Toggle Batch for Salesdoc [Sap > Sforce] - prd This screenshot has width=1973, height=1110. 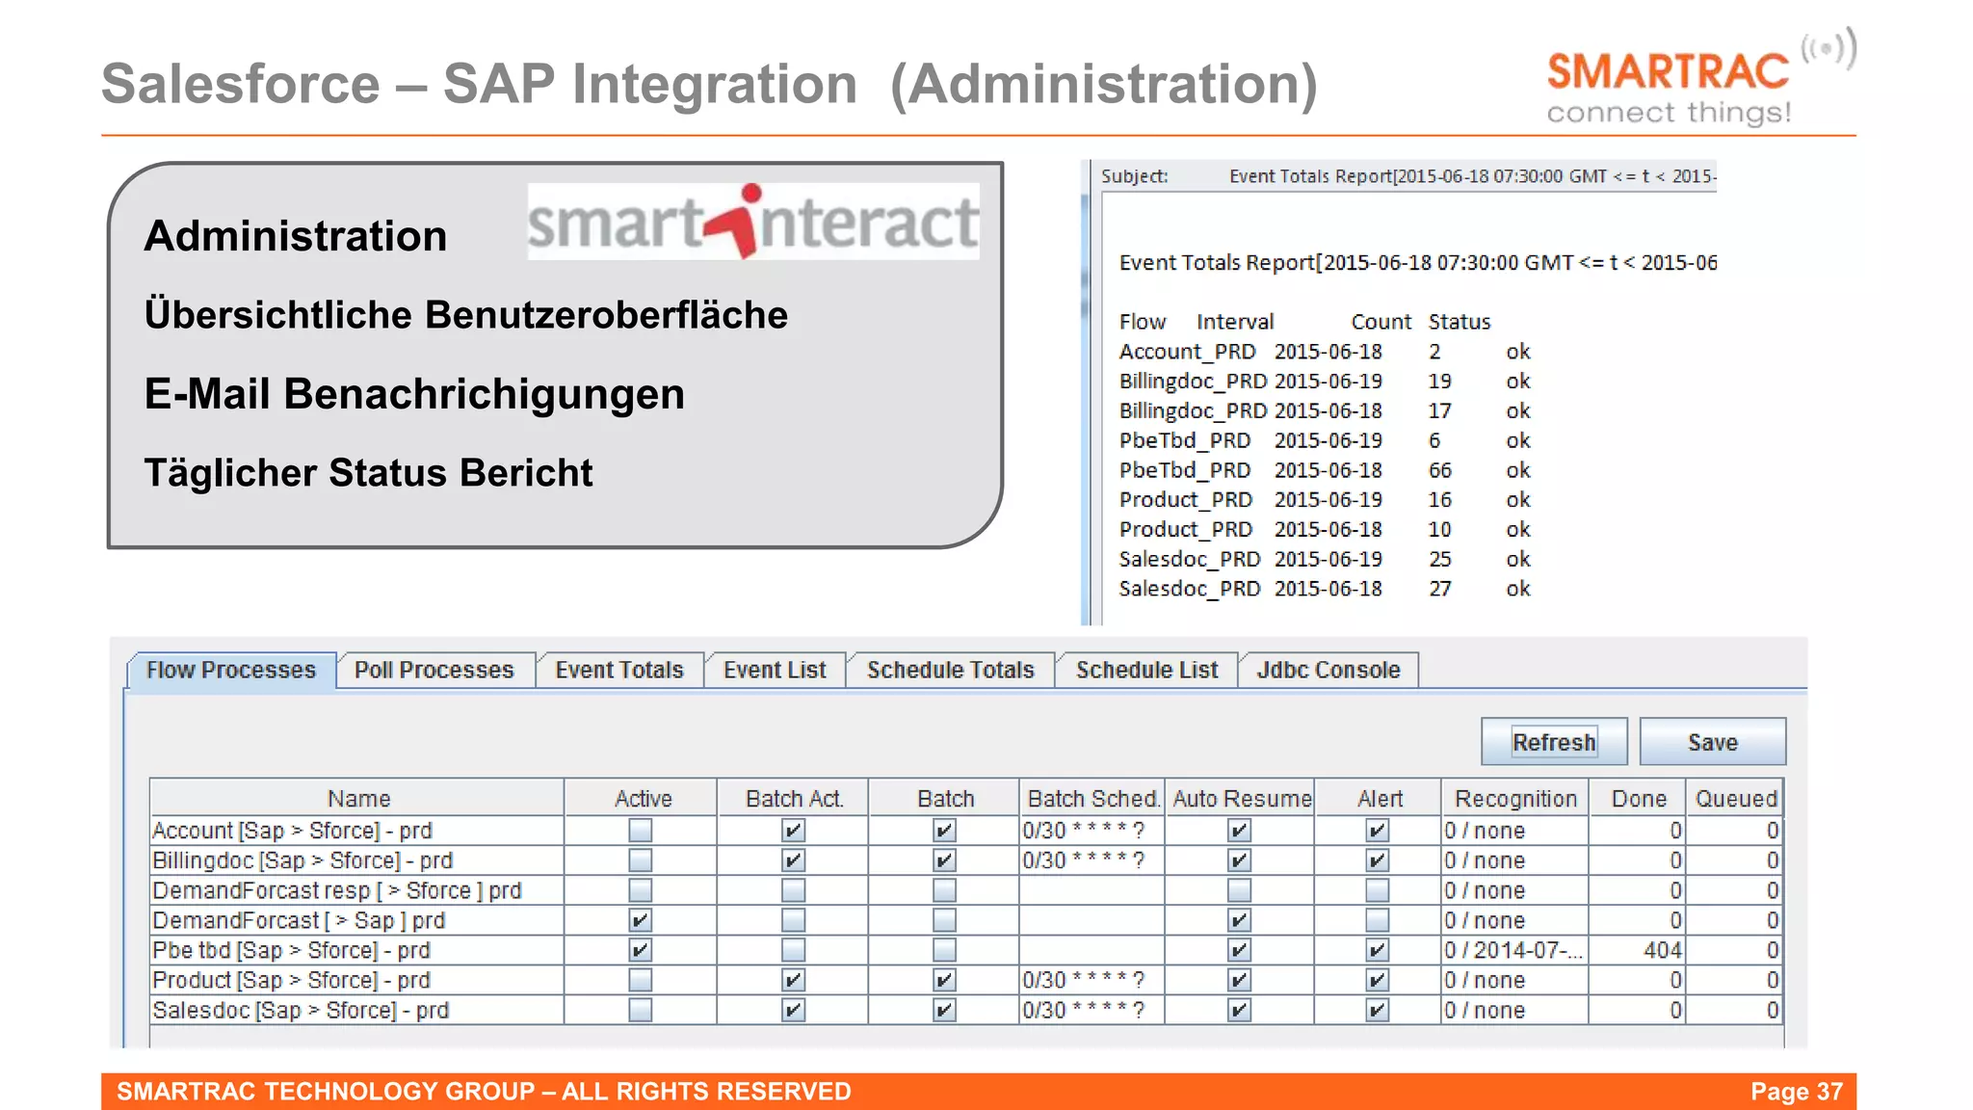tap(944, 1010)
